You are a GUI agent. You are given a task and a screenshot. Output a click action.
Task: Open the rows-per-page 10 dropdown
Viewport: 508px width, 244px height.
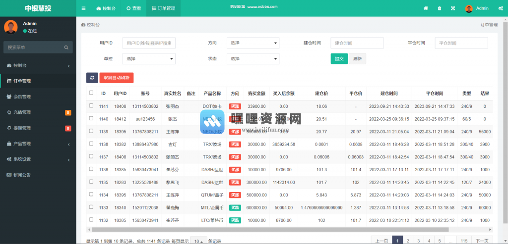click(198, 241)
